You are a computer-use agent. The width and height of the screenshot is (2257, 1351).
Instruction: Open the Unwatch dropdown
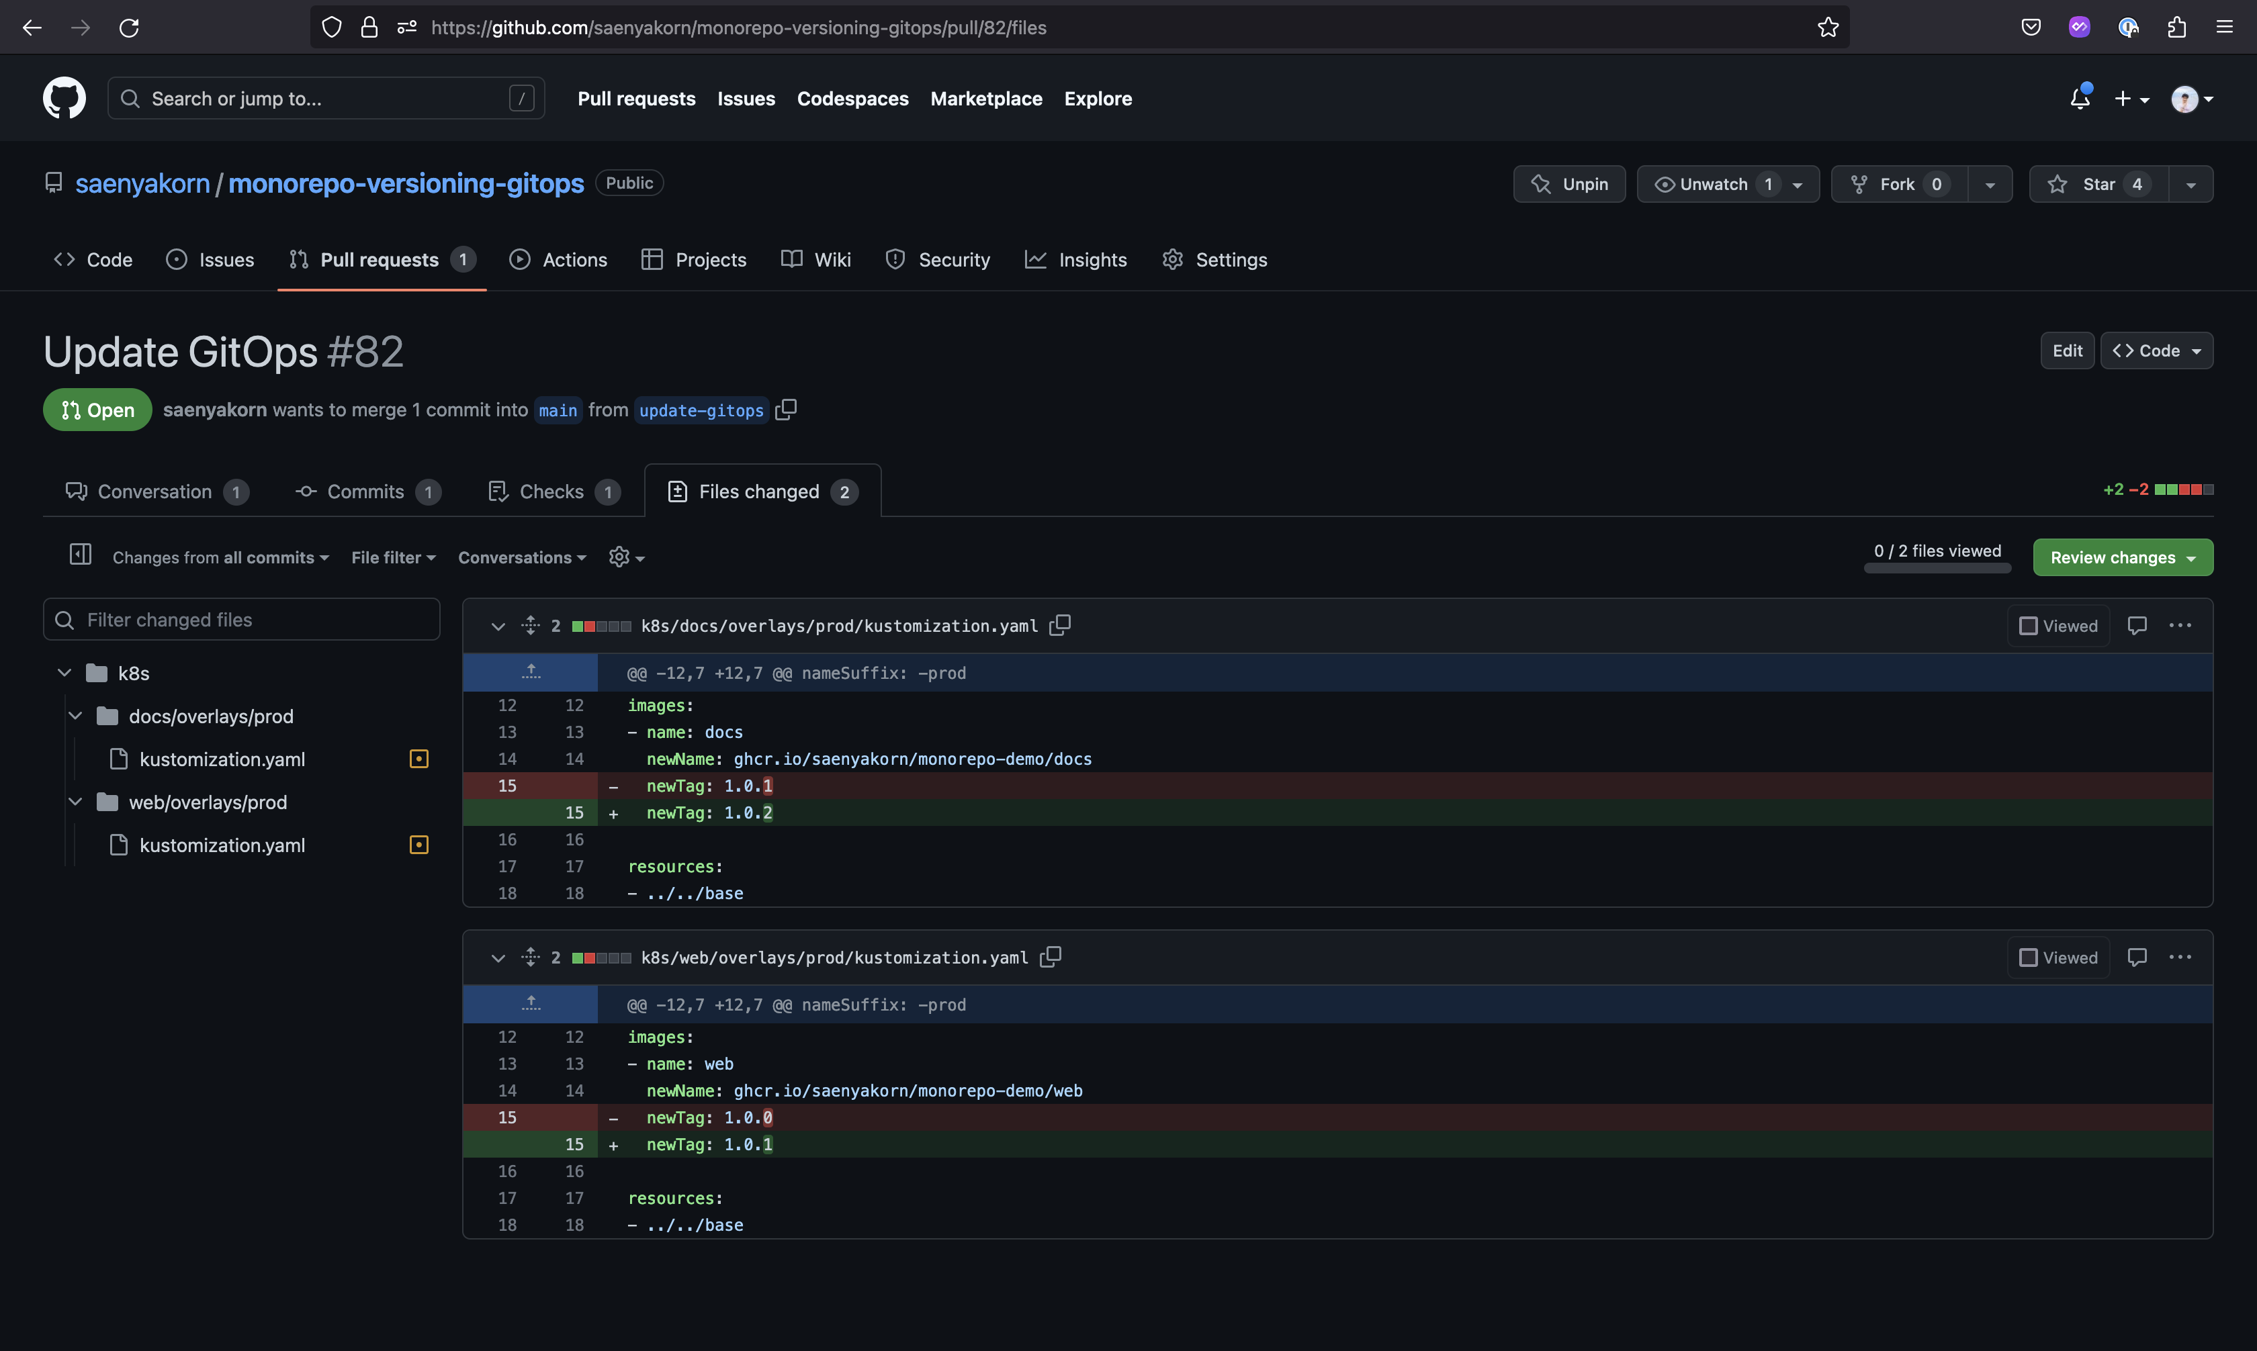[1728, 184]
